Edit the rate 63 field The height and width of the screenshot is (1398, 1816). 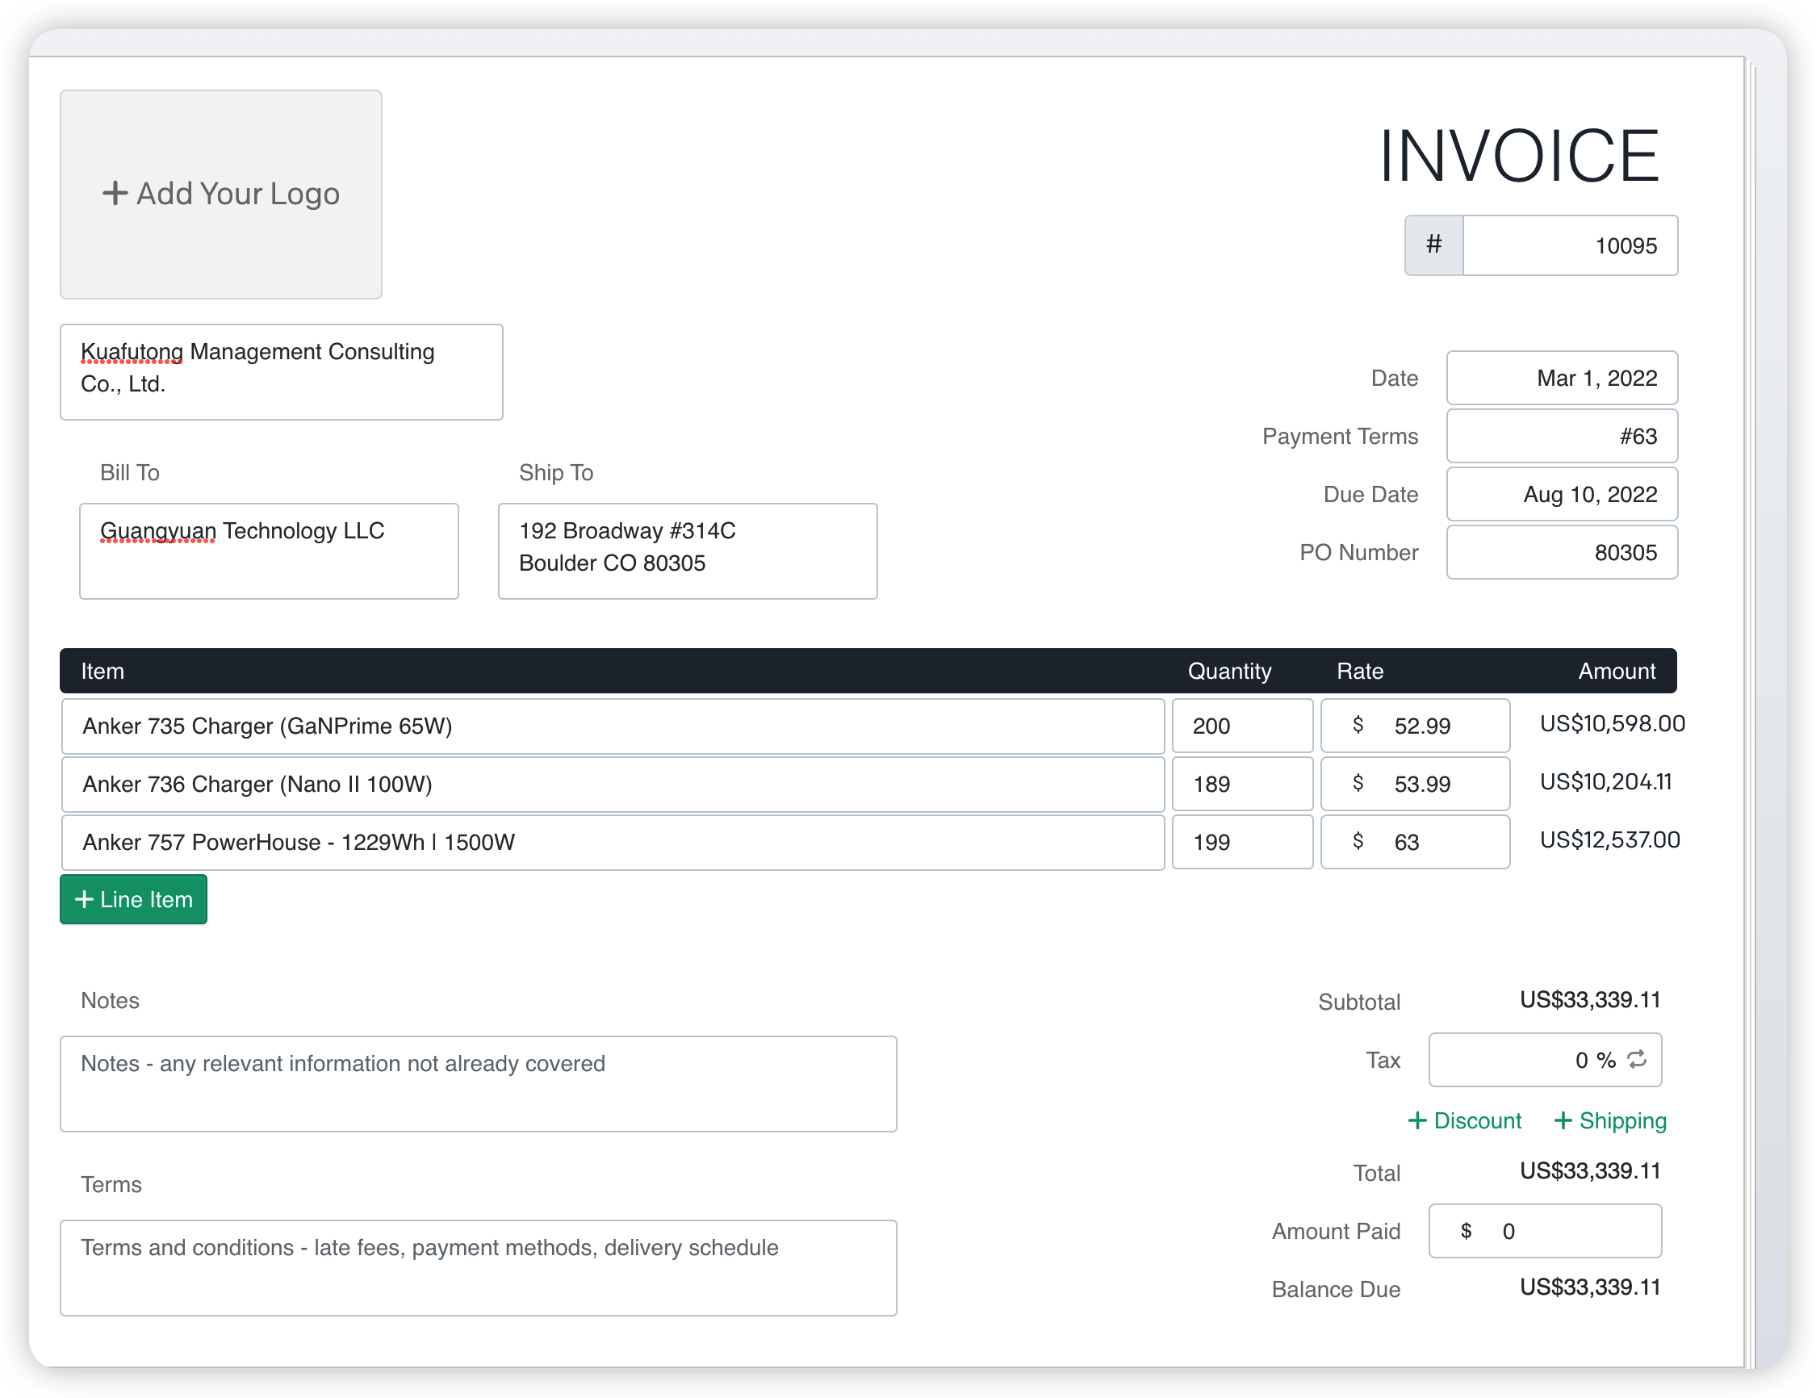pos(1415,843)
